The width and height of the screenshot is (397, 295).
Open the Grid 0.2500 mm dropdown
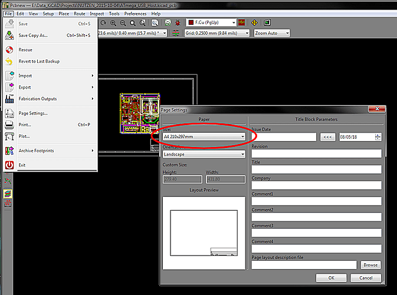tap(217, 33)
